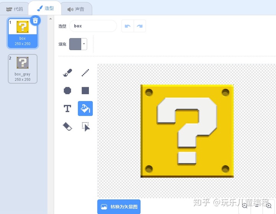Click the costume name field 'box'
The image size is (276, 214).
(x=93, y=26)
